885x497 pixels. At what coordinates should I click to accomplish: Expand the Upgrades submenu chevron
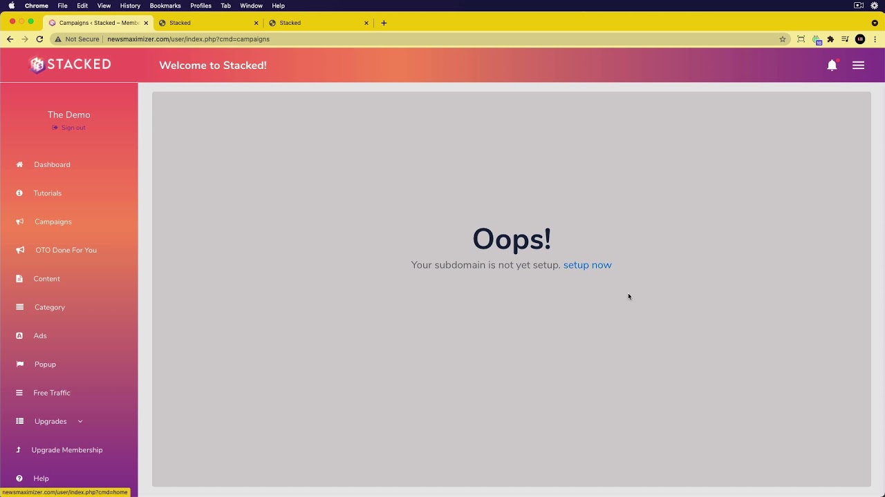pos(80,421)
